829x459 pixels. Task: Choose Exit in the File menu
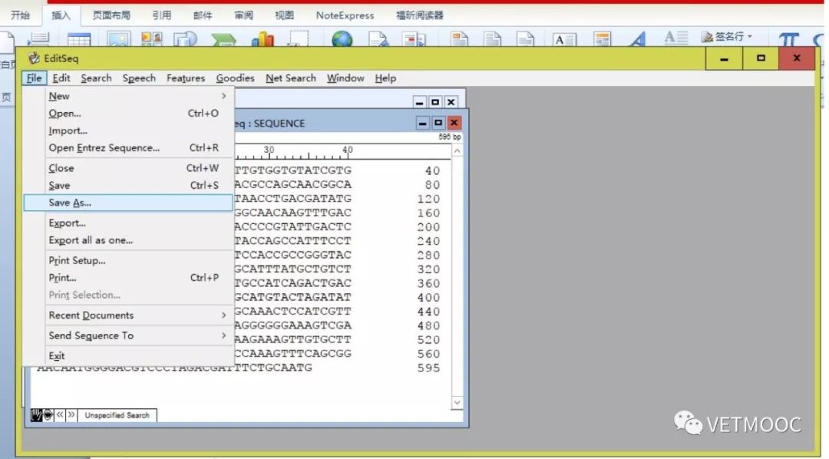(128, 356)
